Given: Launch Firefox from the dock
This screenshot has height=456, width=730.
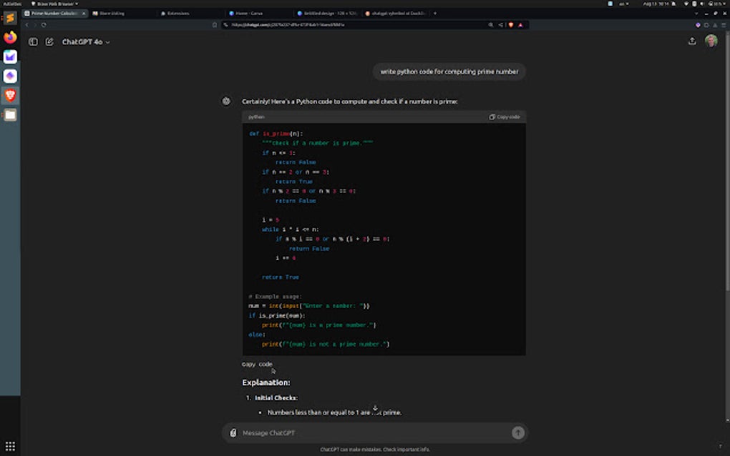Looking at the screenshot, I should point(9,38).
